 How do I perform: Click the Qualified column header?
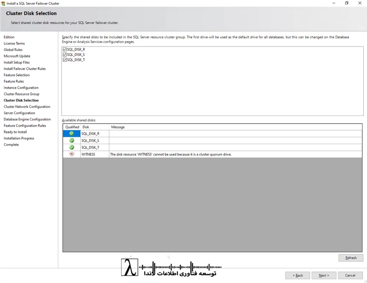tap(72, 127)
